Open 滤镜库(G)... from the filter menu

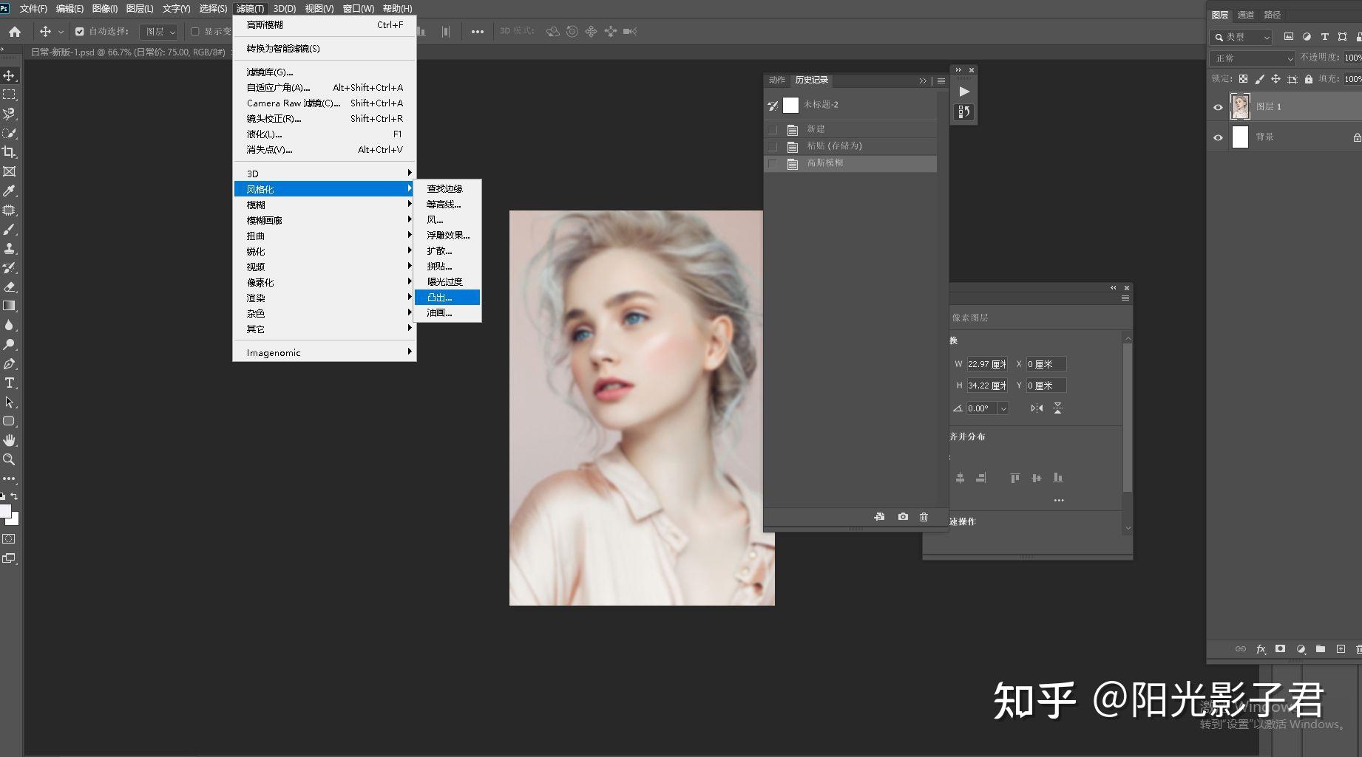pyautogui.click(x=324, y=72)
